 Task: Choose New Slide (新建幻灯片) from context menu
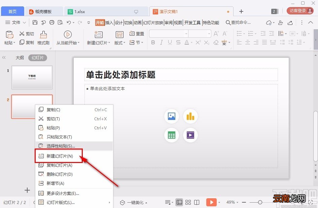click(74, 156)
